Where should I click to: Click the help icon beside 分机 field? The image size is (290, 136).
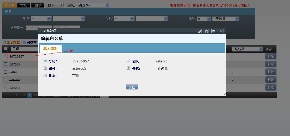(x=129, y=68)
